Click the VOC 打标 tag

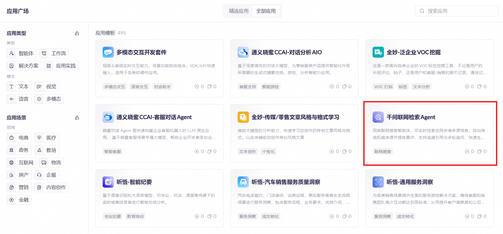(x=383, y=86)
